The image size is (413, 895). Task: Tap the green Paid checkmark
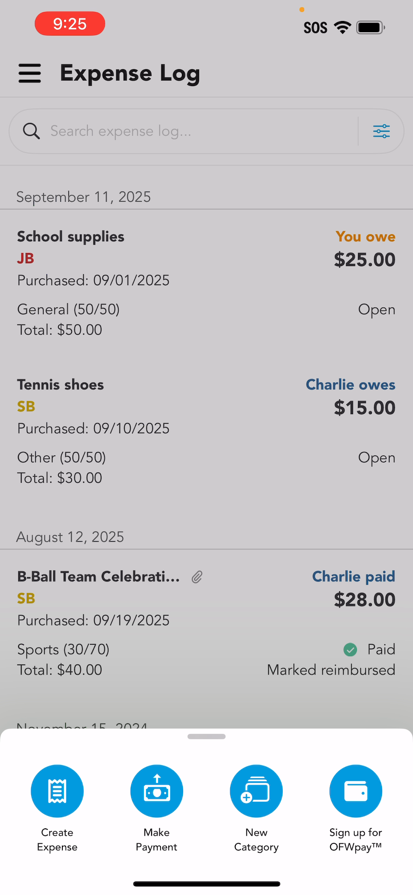pyautogui.click(x=350, y=649)
